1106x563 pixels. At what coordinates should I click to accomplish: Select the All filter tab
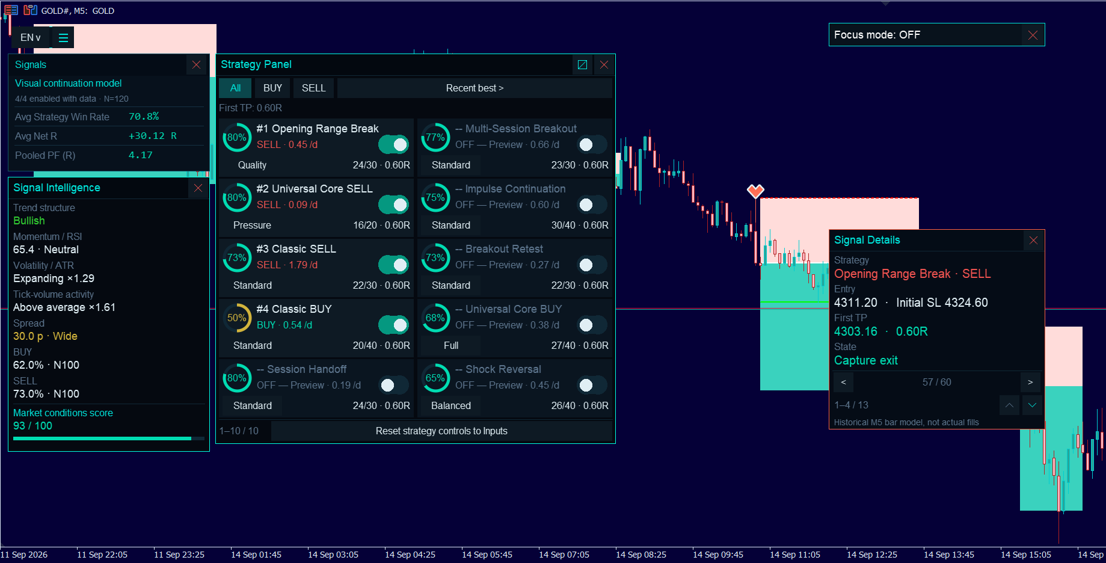click(x=235, y=88)
